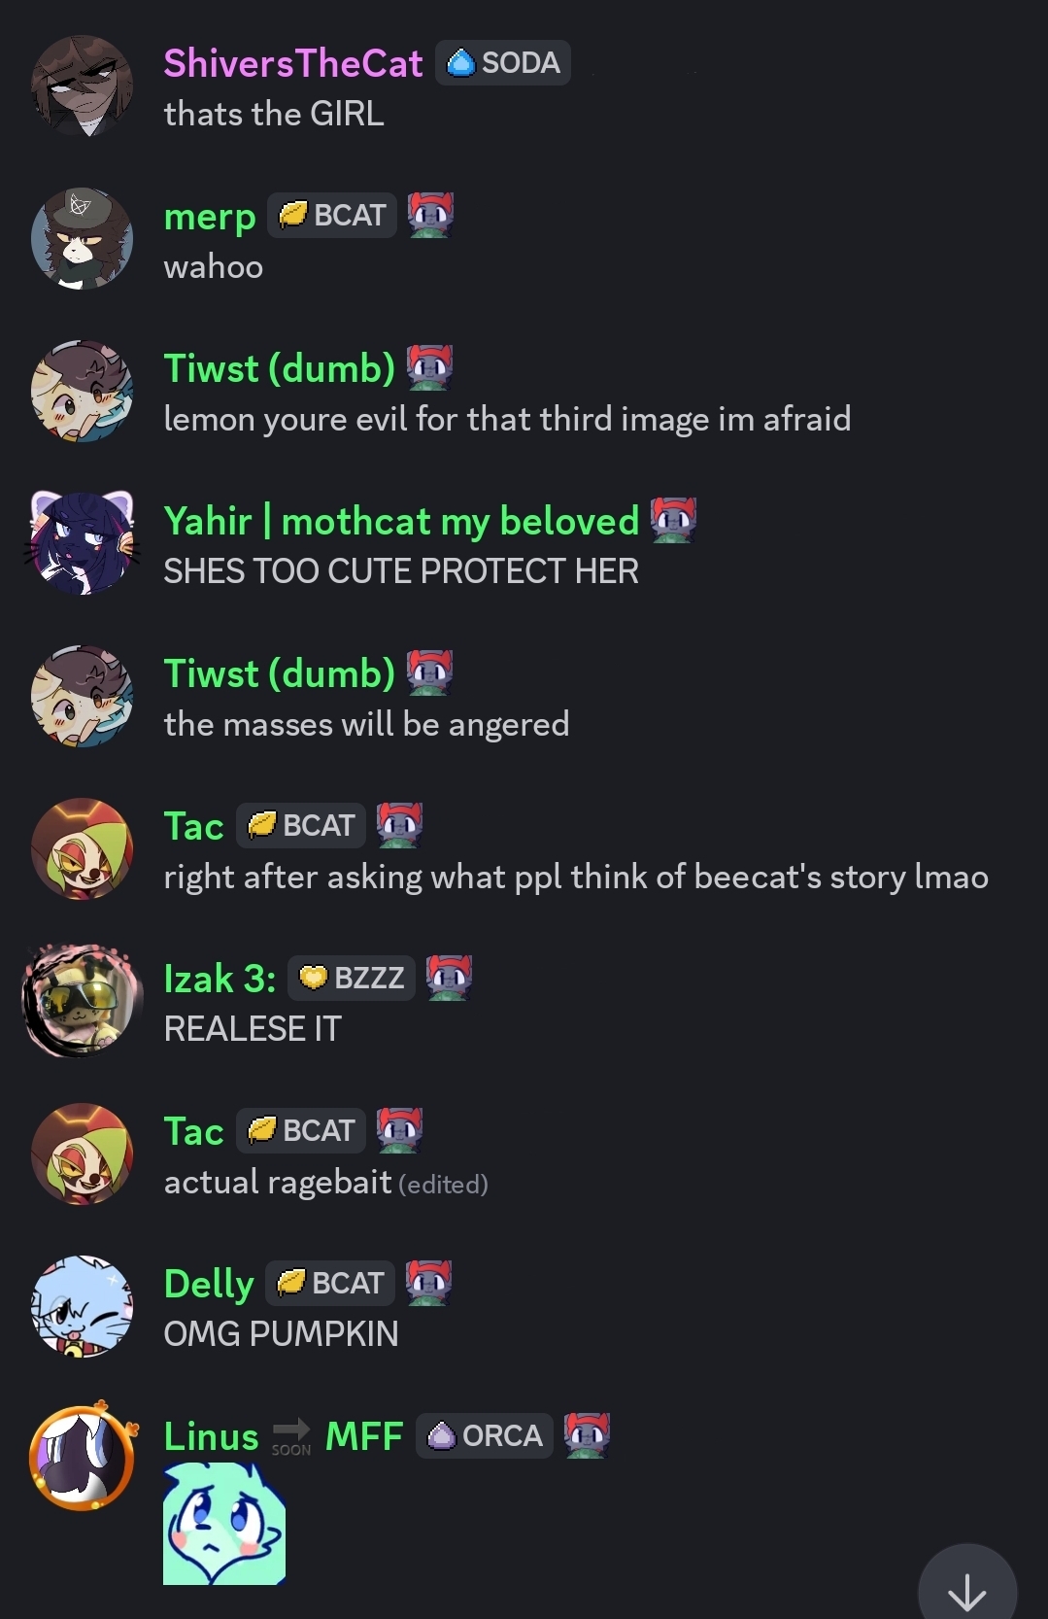1048x1619 pixels.
Task: Tap Delly's blue cat avatar
Action: (82, 1306)
